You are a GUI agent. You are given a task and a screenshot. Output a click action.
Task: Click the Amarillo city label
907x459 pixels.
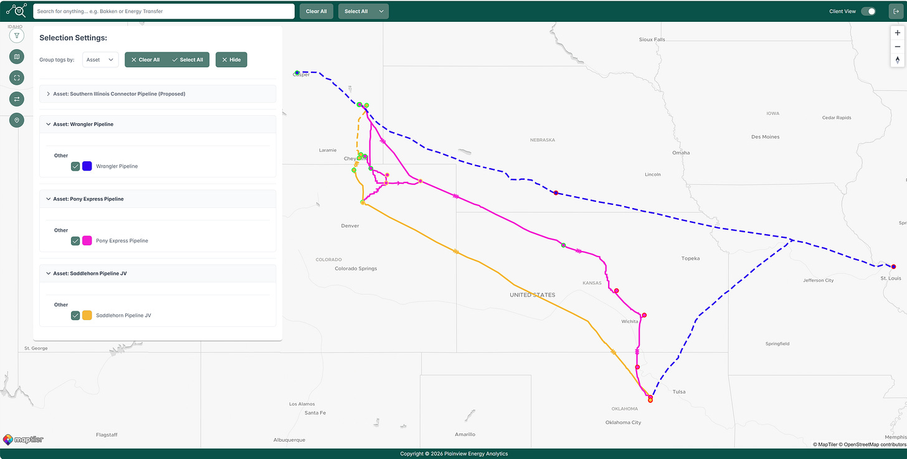465,434
